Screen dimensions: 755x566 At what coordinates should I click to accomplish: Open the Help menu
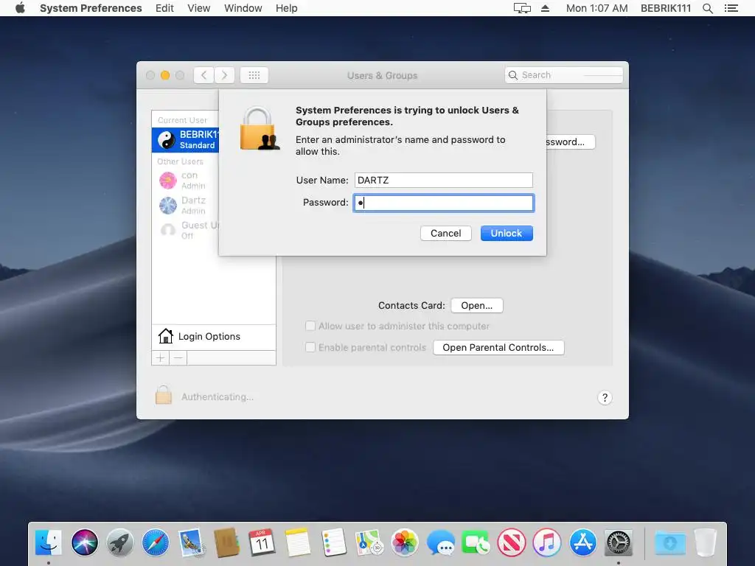click(286, 8)
